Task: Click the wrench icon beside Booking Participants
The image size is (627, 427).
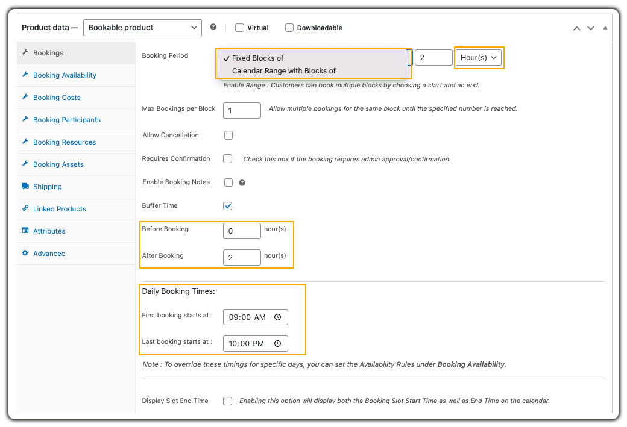Action: coord(25,119)
